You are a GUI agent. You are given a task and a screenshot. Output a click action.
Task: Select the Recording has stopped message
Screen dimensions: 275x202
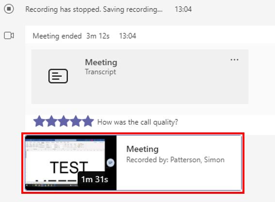pos(94,9)
